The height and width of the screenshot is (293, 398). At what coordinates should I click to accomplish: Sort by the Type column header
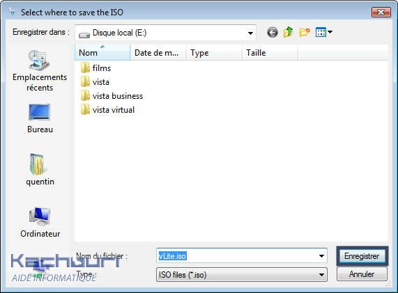tap(214, 53)
